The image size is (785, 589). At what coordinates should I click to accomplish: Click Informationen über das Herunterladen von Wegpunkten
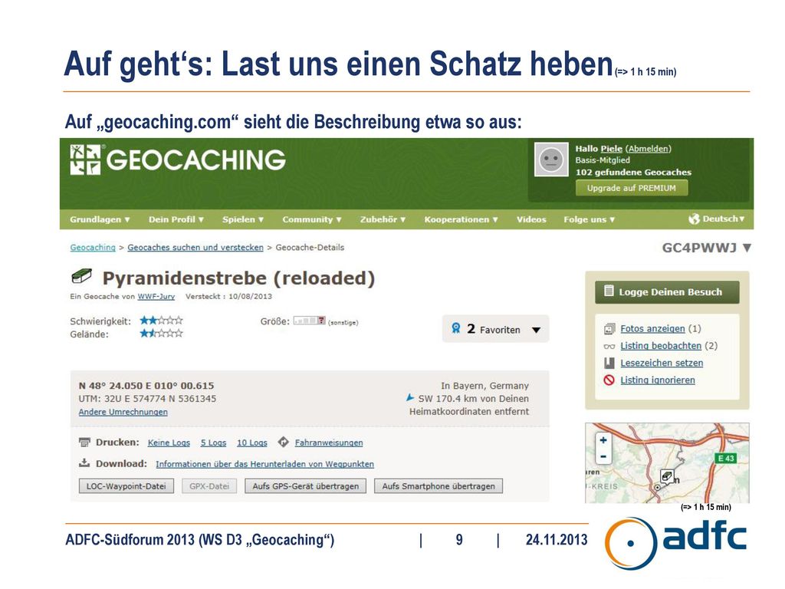pos(264,464)
